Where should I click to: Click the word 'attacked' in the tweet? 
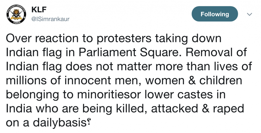[x=174, y=109]
